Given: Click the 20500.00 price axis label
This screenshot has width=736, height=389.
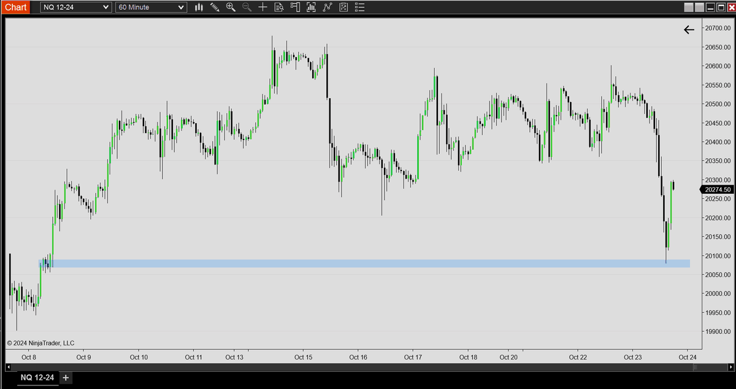Looking at the screenshot, I should [718, 104].
